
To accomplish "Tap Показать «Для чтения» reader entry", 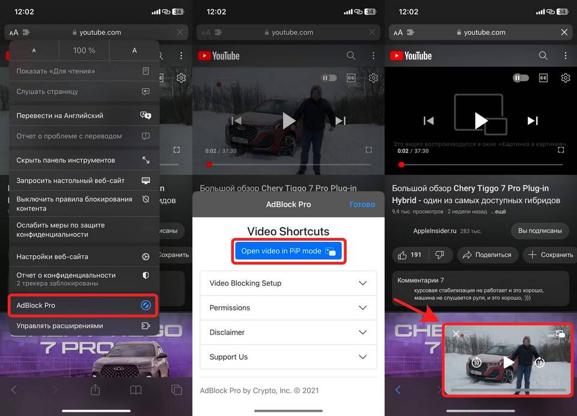I will [x=84, y=71].
